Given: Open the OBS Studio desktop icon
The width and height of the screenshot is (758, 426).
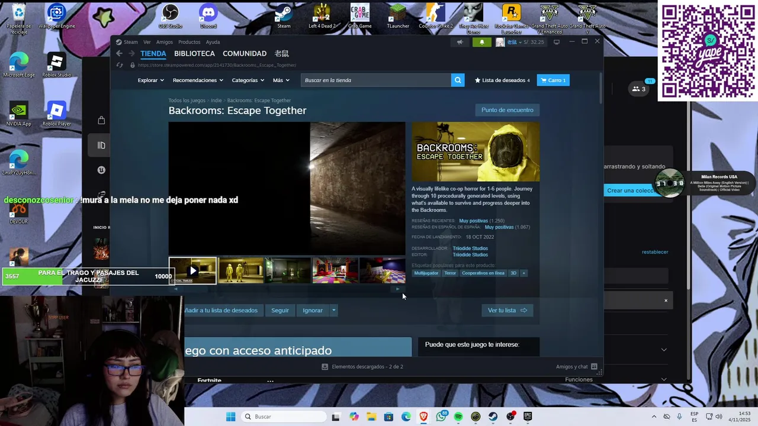Looking at the screenshot, I should coord(171,17).
